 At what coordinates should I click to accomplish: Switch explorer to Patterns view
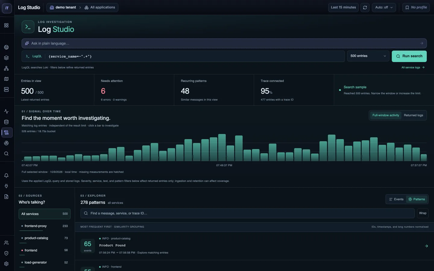pyautogui.click(x=417, y=199)
